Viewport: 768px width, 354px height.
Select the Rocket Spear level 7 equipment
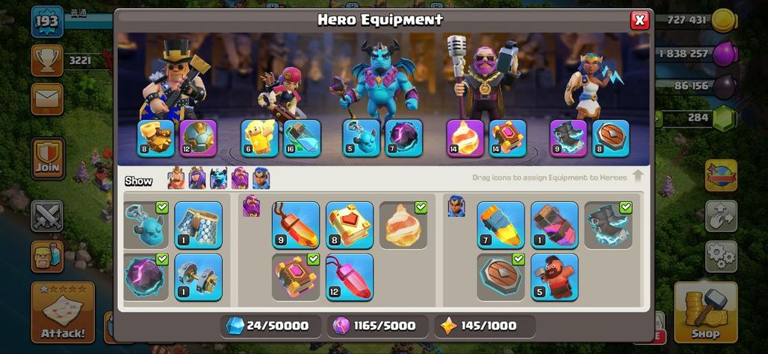(501, 225)
